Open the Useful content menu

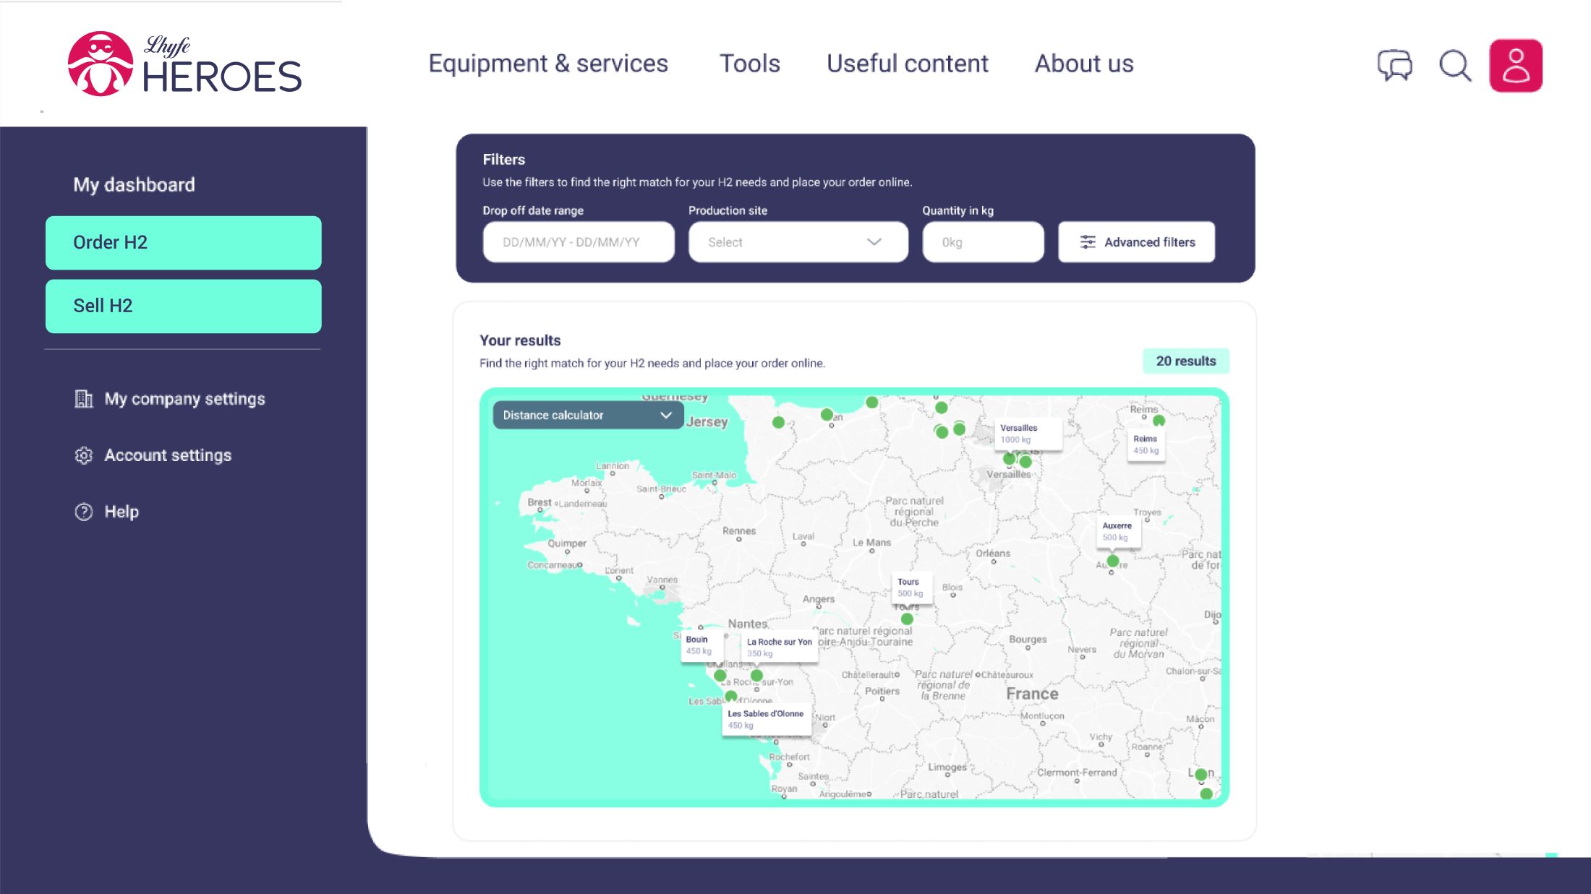[907, 64]
